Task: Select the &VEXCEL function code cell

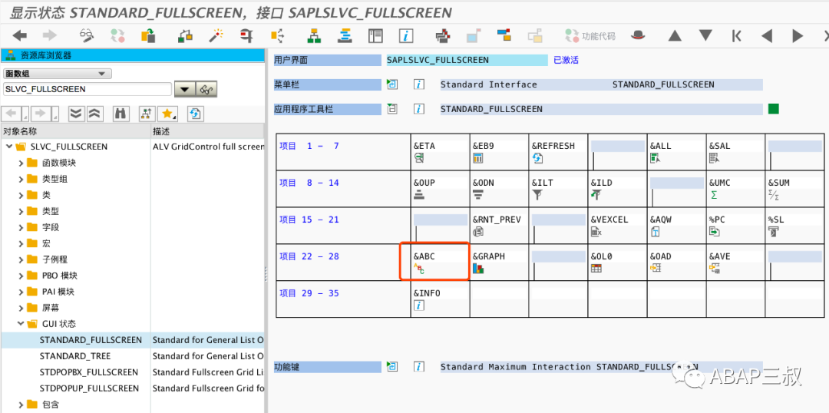Action: coord(618,225)
